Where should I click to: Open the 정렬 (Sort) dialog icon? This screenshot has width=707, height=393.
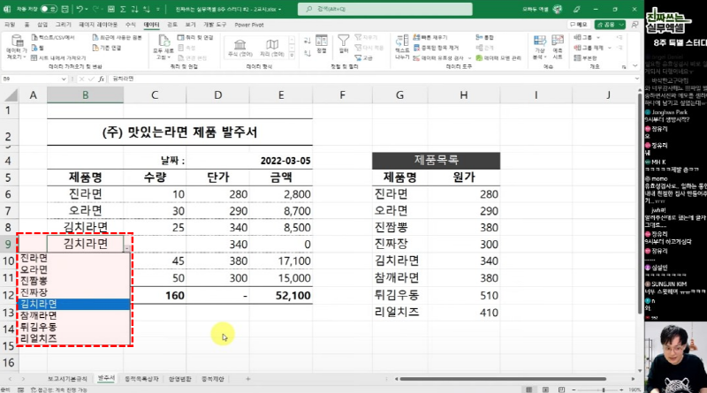click(x=322, y=44)
